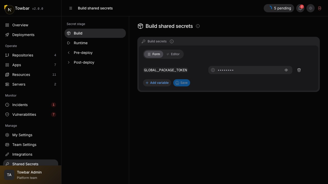Click the Deployments rocket icon
Image resolution: width=328 pixels, height=184 pixels.
pos(7,35)
